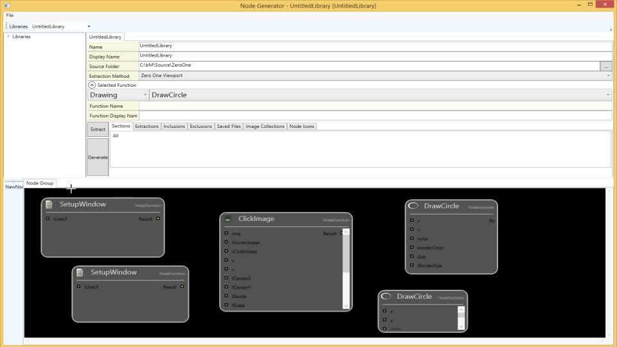Click the Result output port on the upper SetupWindow node
617x347 pixels.
(x=158, y=218)
